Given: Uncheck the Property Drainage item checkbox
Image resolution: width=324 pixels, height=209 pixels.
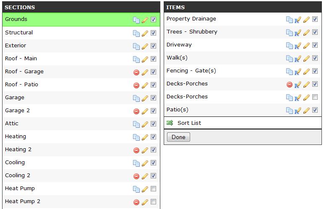Looking at the screenshot, I should click(x=315, y=19).
